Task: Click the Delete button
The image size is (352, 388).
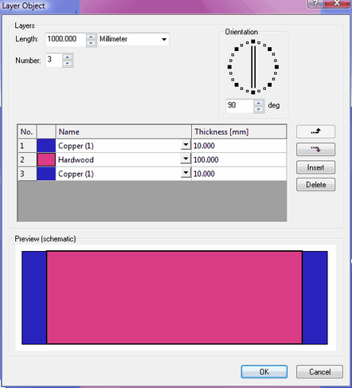Action: click(x=315, y=185)
